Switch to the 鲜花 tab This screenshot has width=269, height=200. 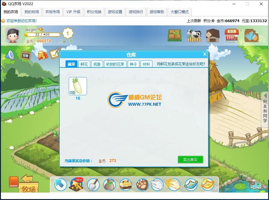(x=84, y=64)
